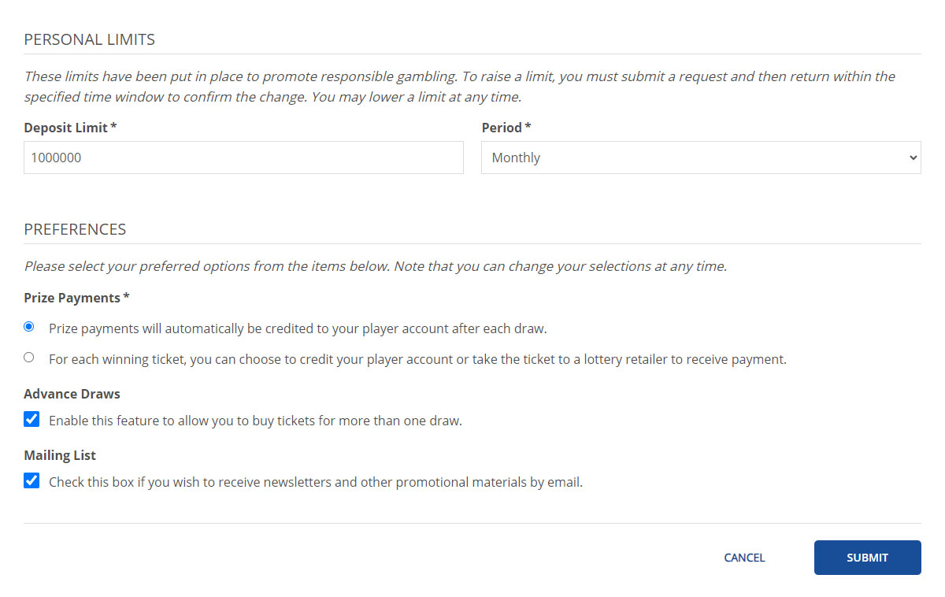Uncheck the Mailing List checkbox
The image size is (945, 597).
click(31, 481)
